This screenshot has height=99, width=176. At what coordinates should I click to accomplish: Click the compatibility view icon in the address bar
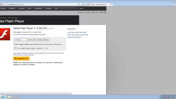pos(82,4)
